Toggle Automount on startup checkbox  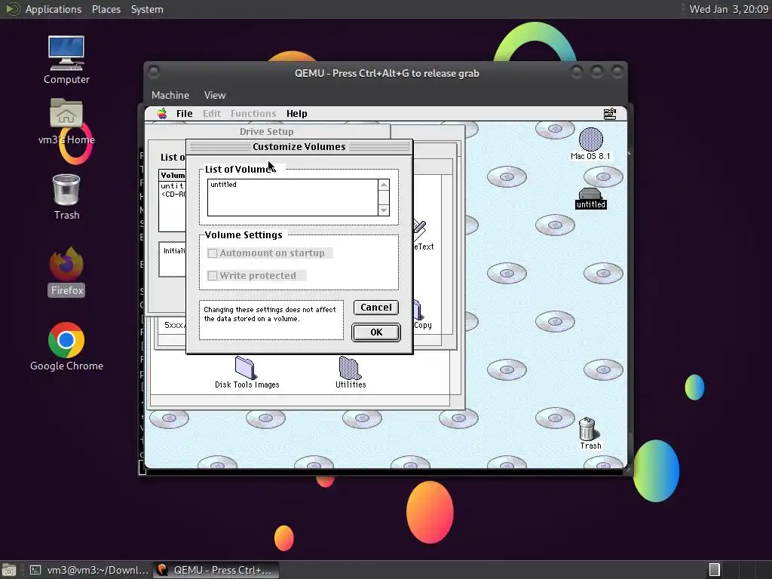pos(212,253)
